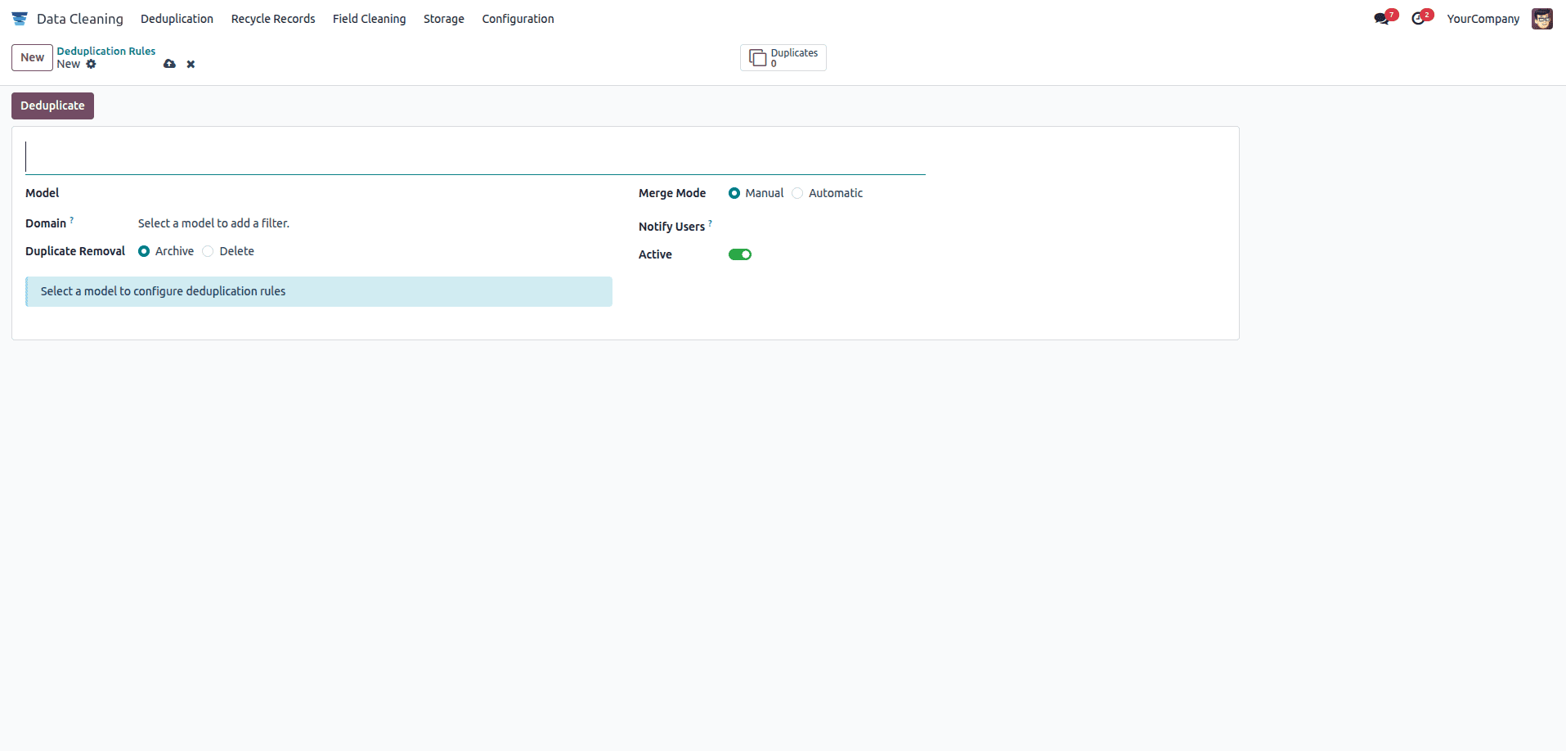This screenshot has width=1566, height=751.
Task: Open the Configuration menu
Action: [x=518, y=18]
